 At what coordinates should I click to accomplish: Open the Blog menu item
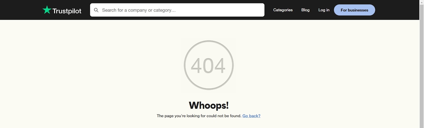pyautogui.click(x=305, y=10)
